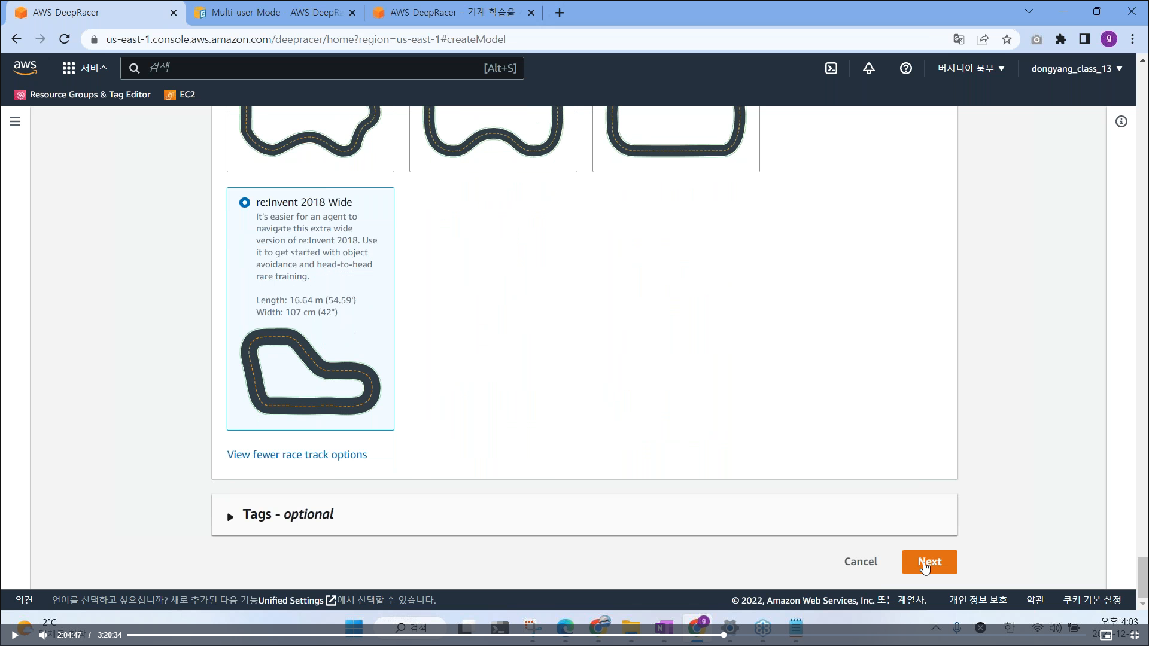Click the AWS logo home icon
This screenshot has width=1149, height=646.
(25, 68)
